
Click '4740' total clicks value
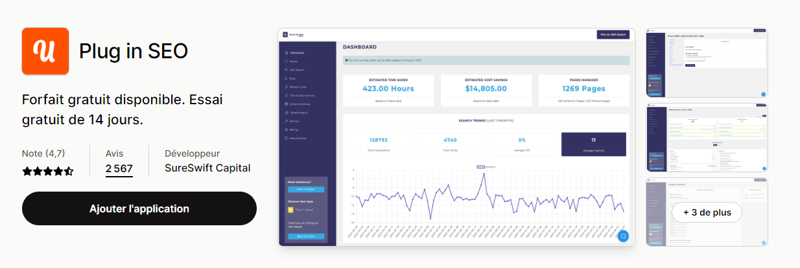[451, 140]
